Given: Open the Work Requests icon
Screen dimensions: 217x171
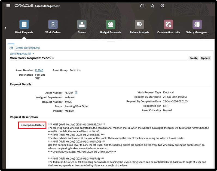Looking at the screenshot, I should 24,24.
